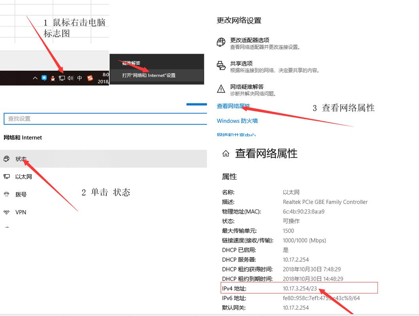
Task: Open the blue messaging app tray icon
Action: click(x=44, y=78)
